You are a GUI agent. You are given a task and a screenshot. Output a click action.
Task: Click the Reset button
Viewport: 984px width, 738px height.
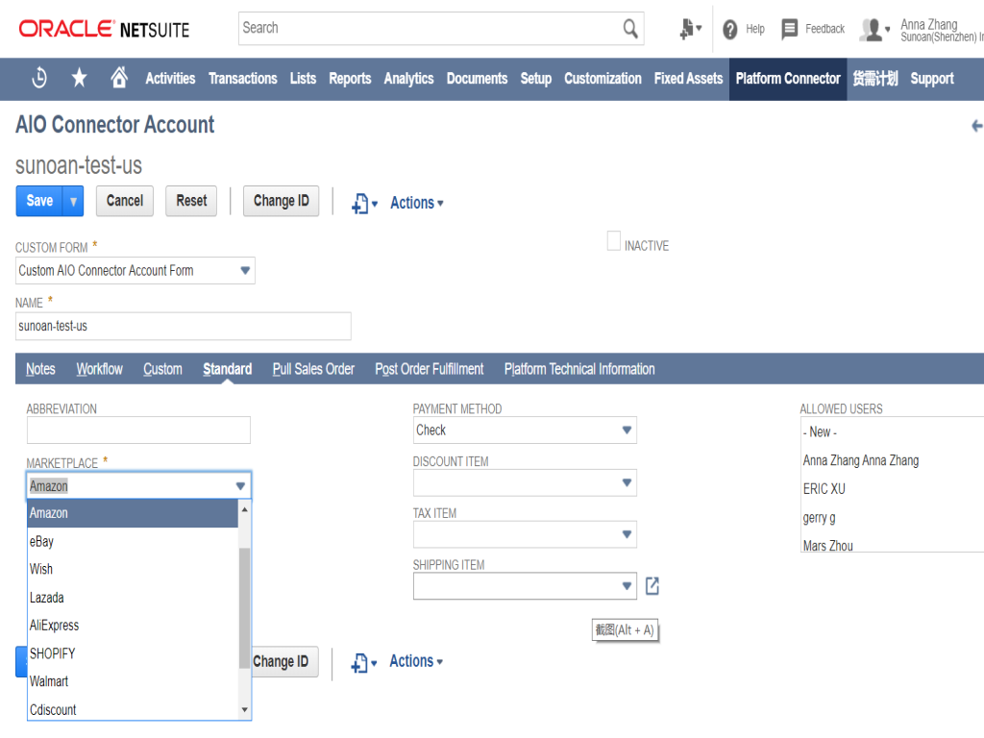click(191, 201)
